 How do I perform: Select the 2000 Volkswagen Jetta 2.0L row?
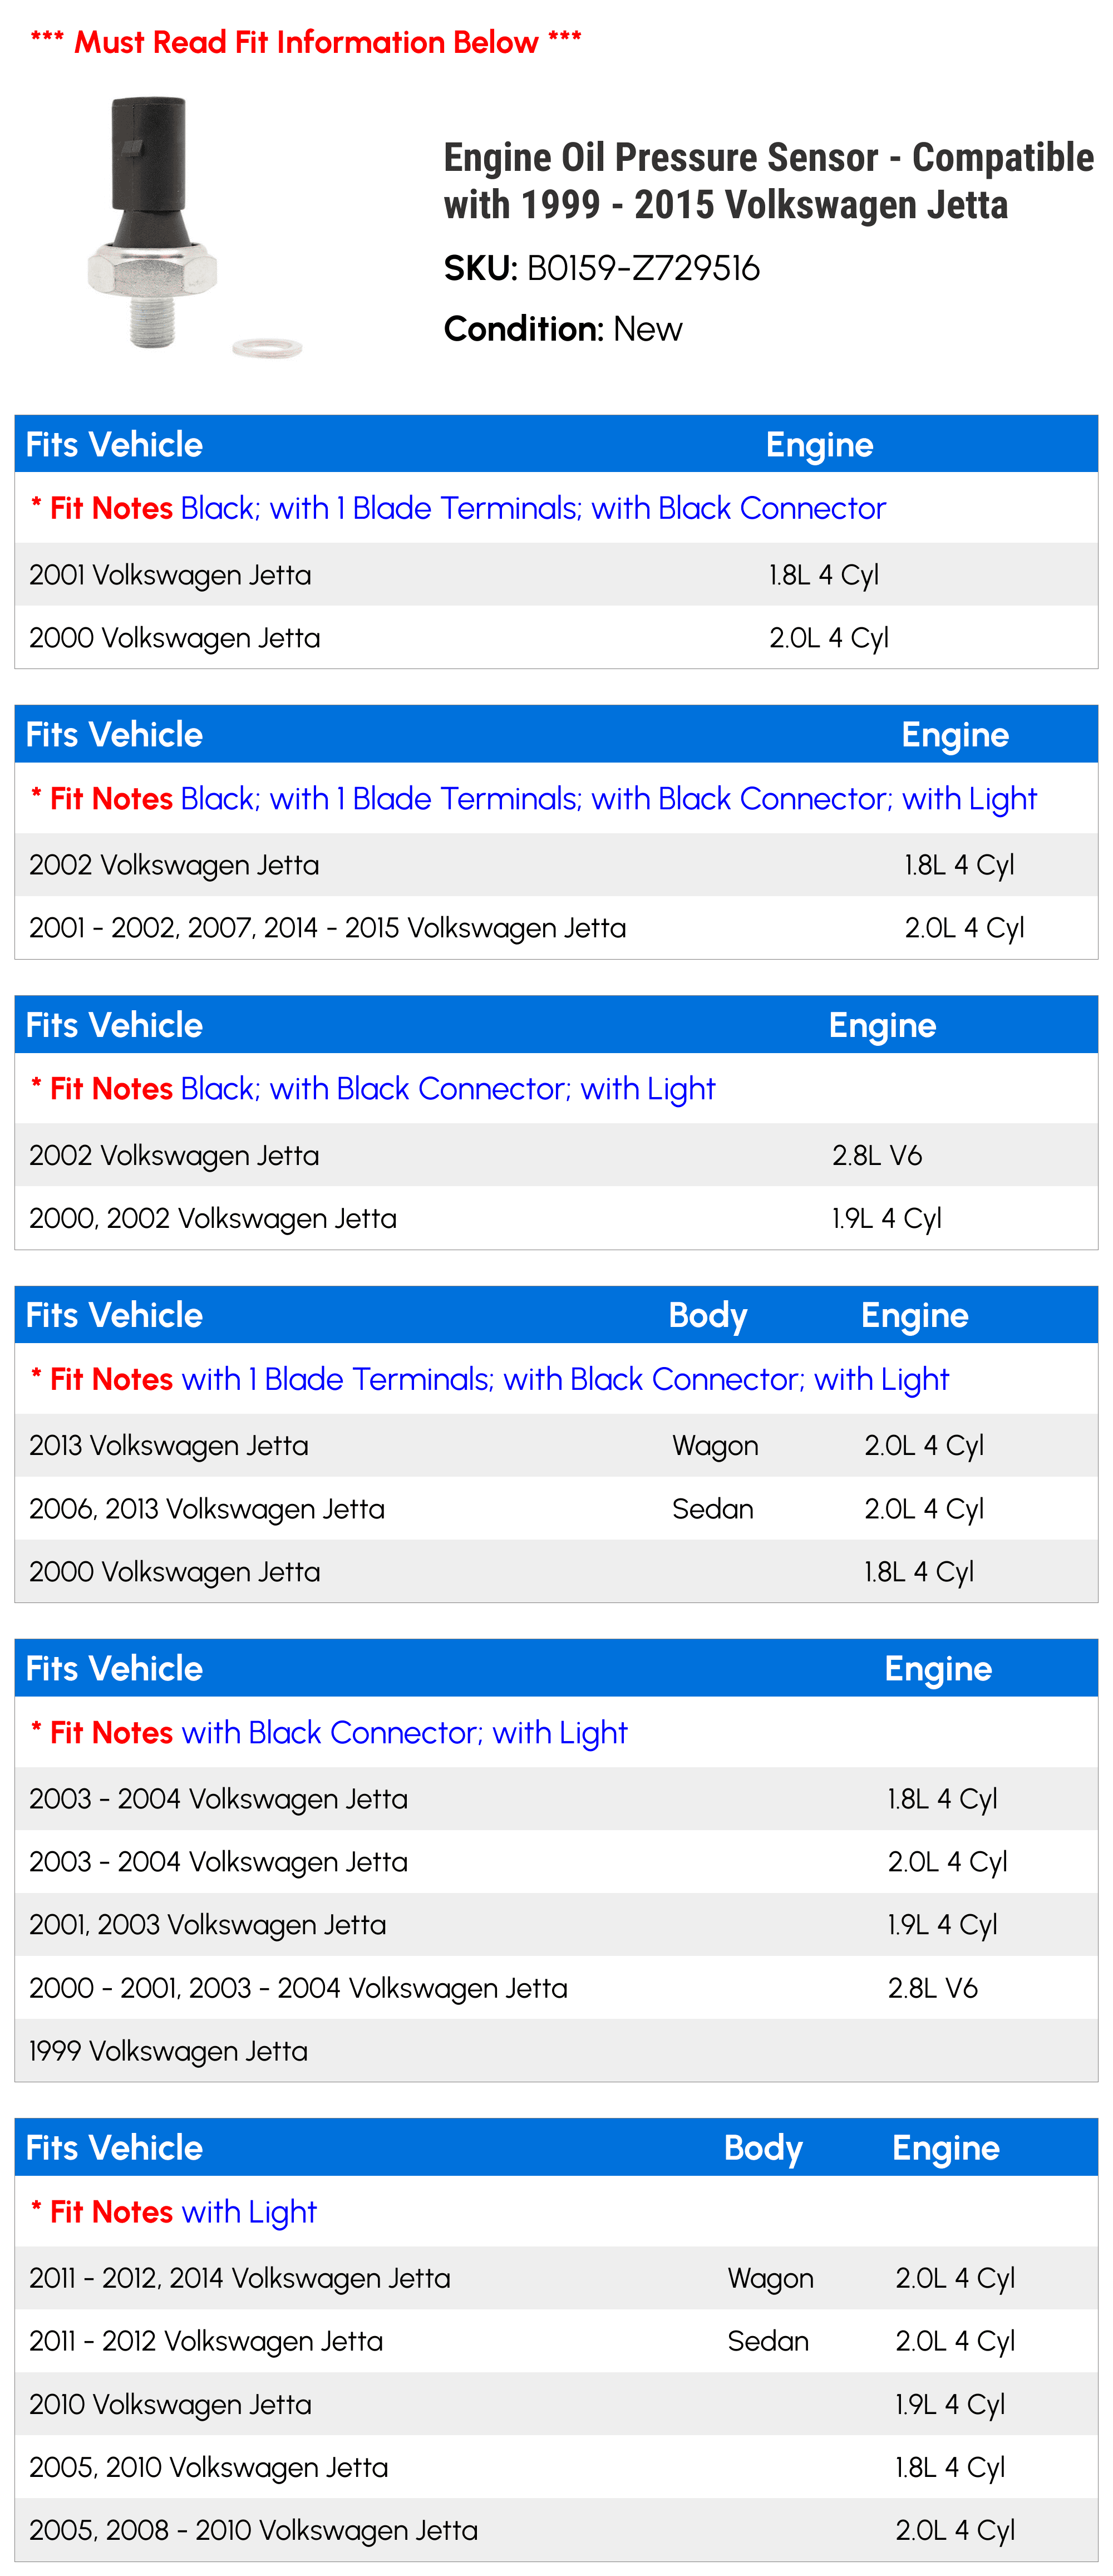pyautogui.click(x=556, y=638)
